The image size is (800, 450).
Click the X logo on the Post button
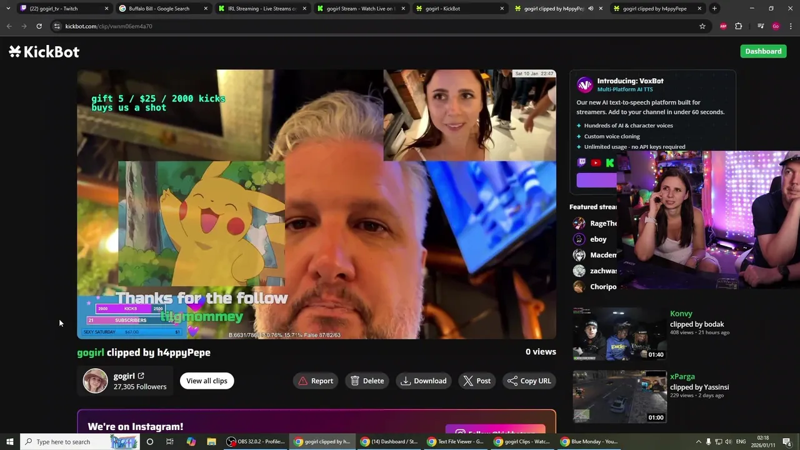tap(468, 381)
